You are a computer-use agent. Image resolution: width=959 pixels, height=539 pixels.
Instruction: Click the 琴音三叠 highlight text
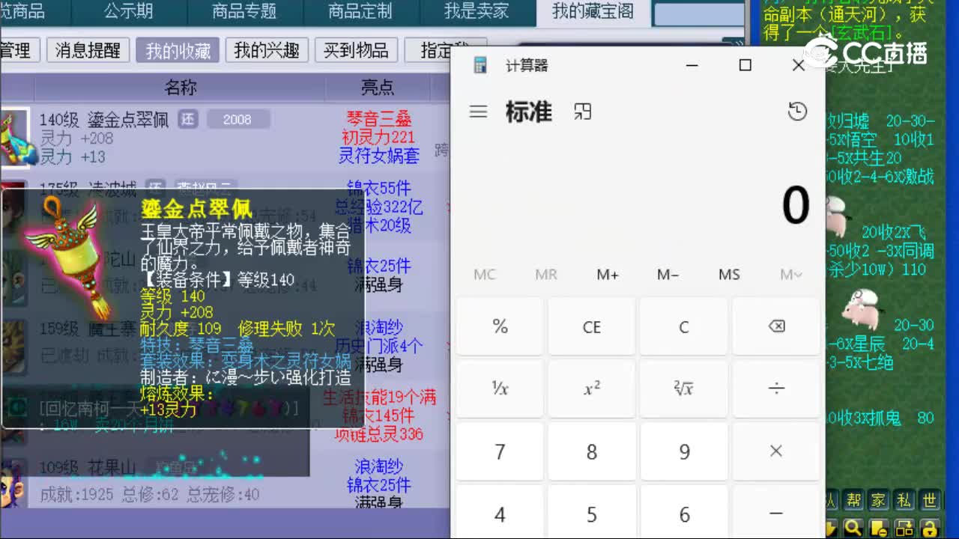379,118
